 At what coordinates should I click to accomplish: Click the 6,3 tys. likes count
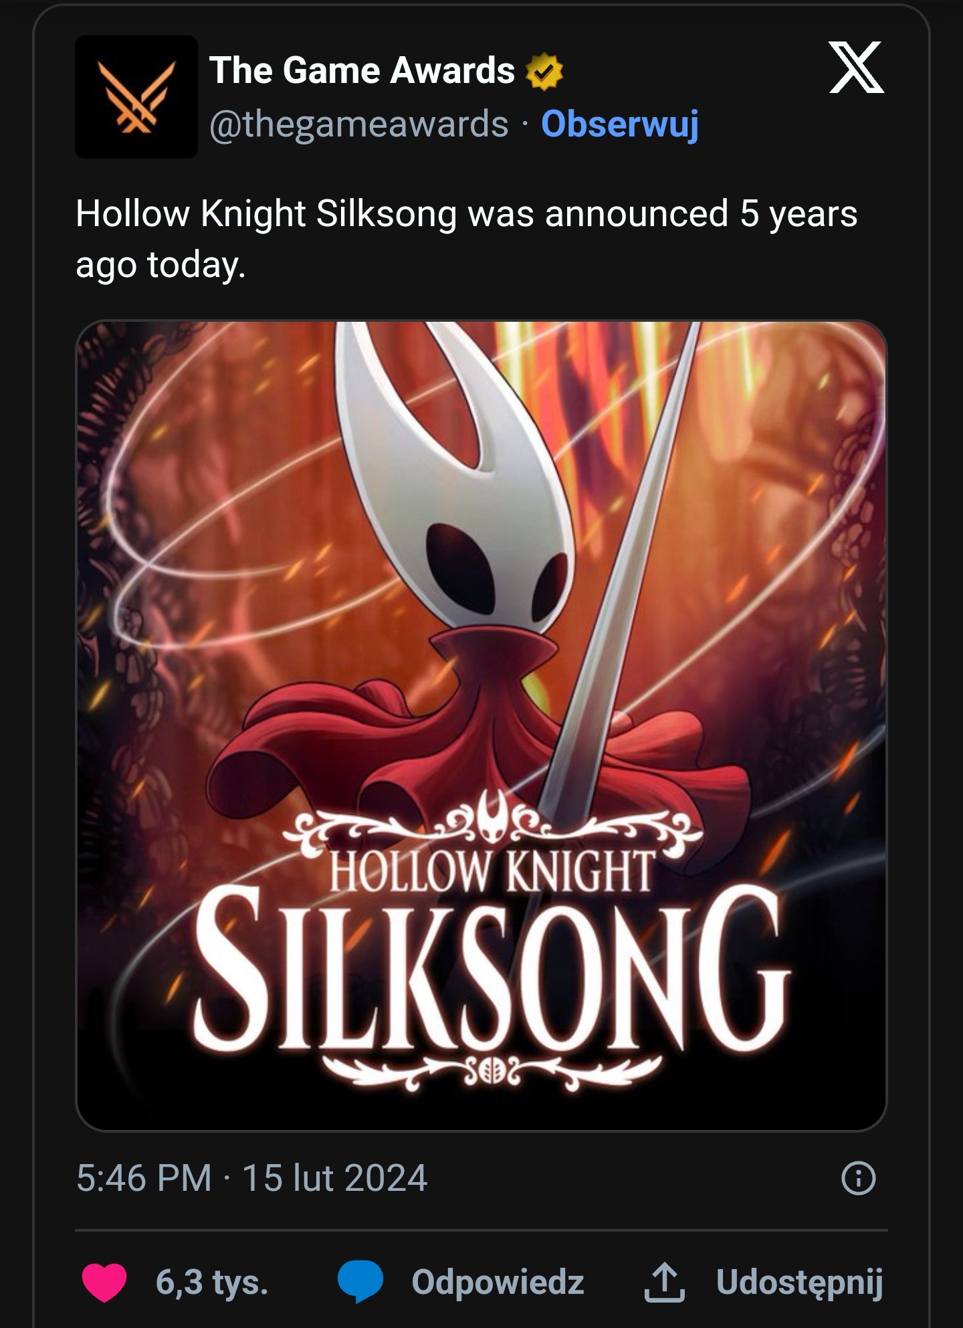pos(212,1283)
